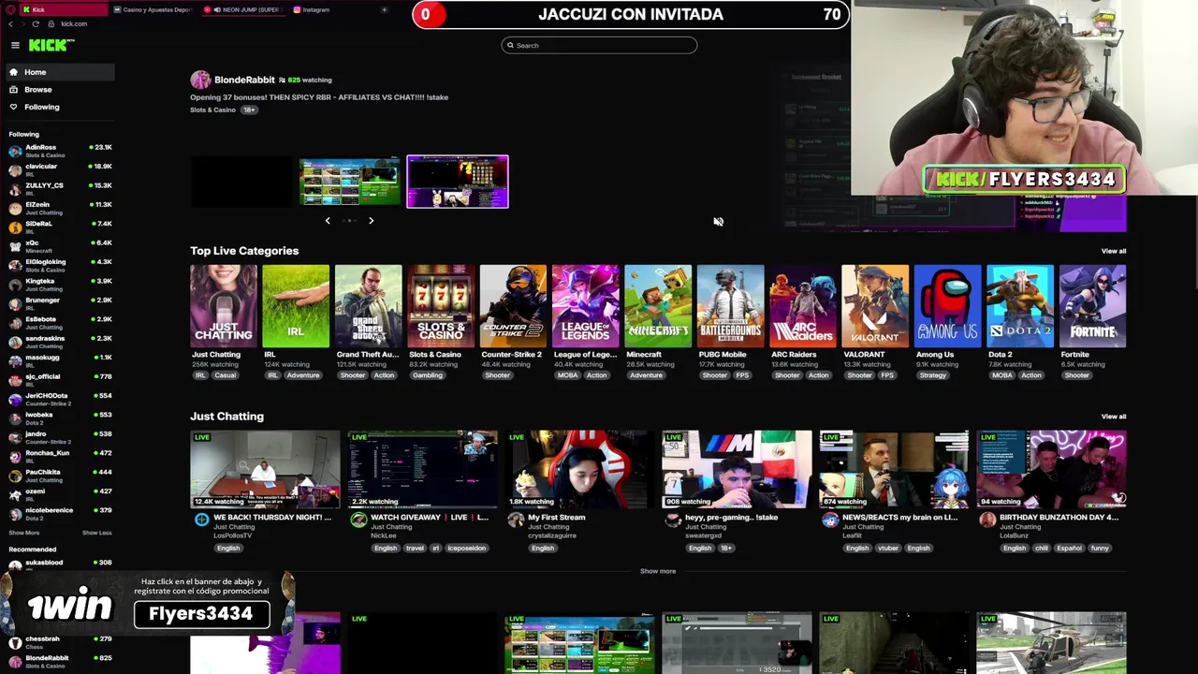Viewport: 1198px width, 674px height.
Task: Click the Gambling tag under Slots & Casino
Action: pos(428,375)
